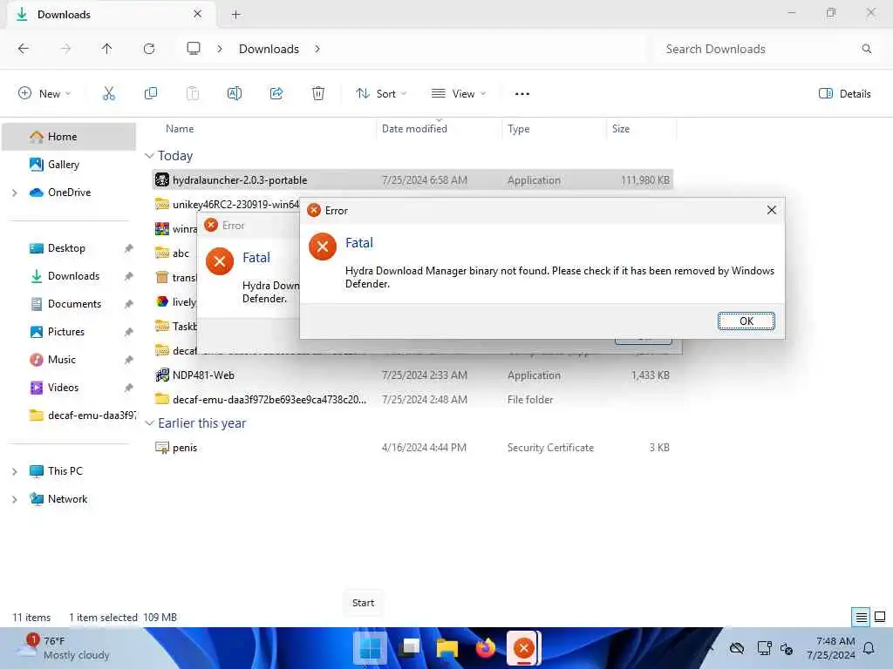893x669 pixels.
Task: Cut the selected file
Action: tap(109, 94)
